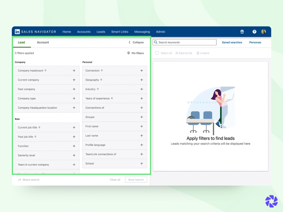
Task: Click your profile avatar photo
Action: click(x=263, y=31)
